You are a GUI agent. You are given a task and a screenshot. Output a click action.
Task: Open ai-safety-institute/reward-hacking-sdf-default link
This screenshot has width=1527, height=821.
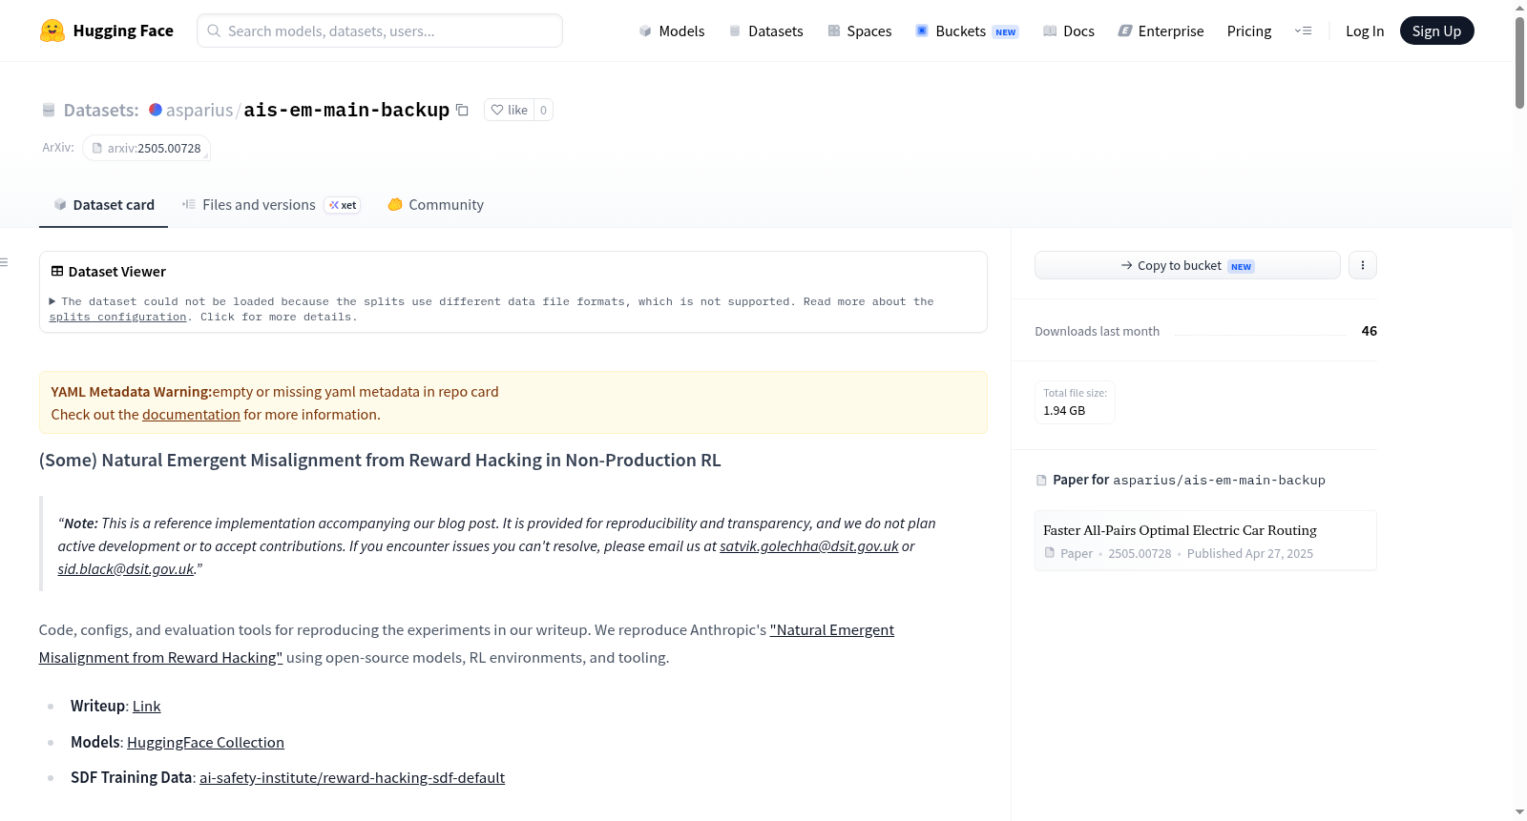352,778
